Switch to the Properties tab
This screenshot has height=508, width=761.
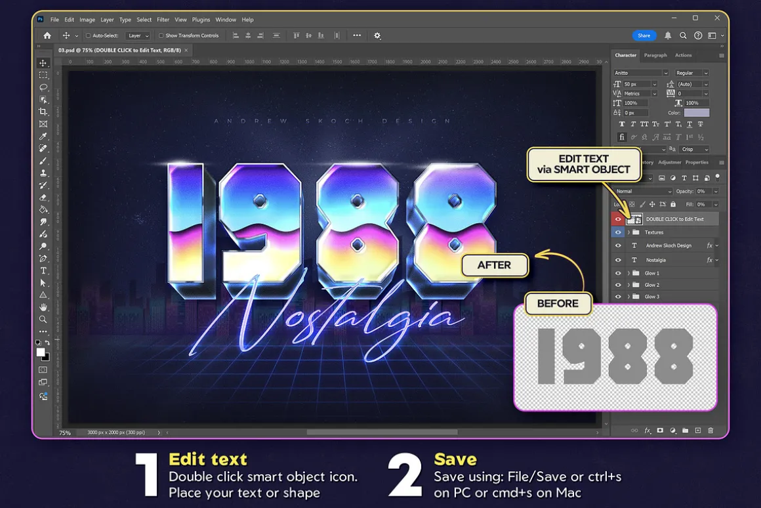coord(697,162)
